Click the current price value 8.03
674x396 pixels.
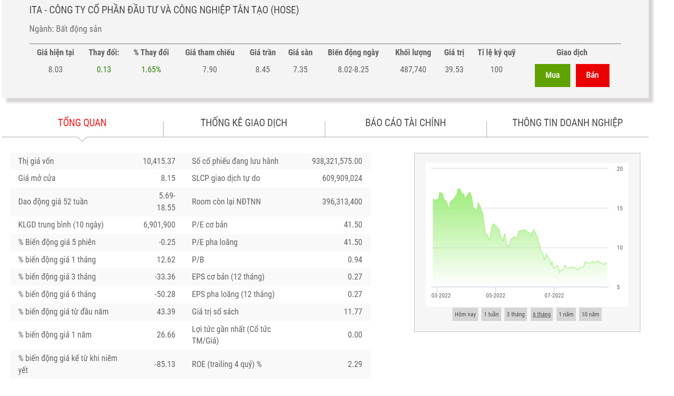tap(55, 70)
